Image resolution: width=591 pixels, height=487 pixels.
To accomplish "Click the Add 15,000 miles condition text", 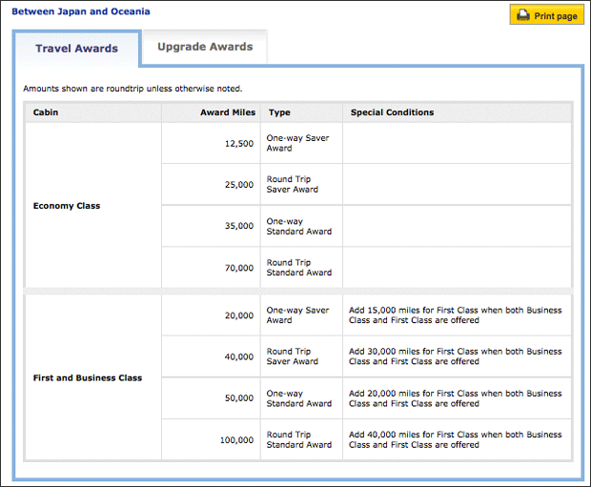I will click(x=455, y=315).
